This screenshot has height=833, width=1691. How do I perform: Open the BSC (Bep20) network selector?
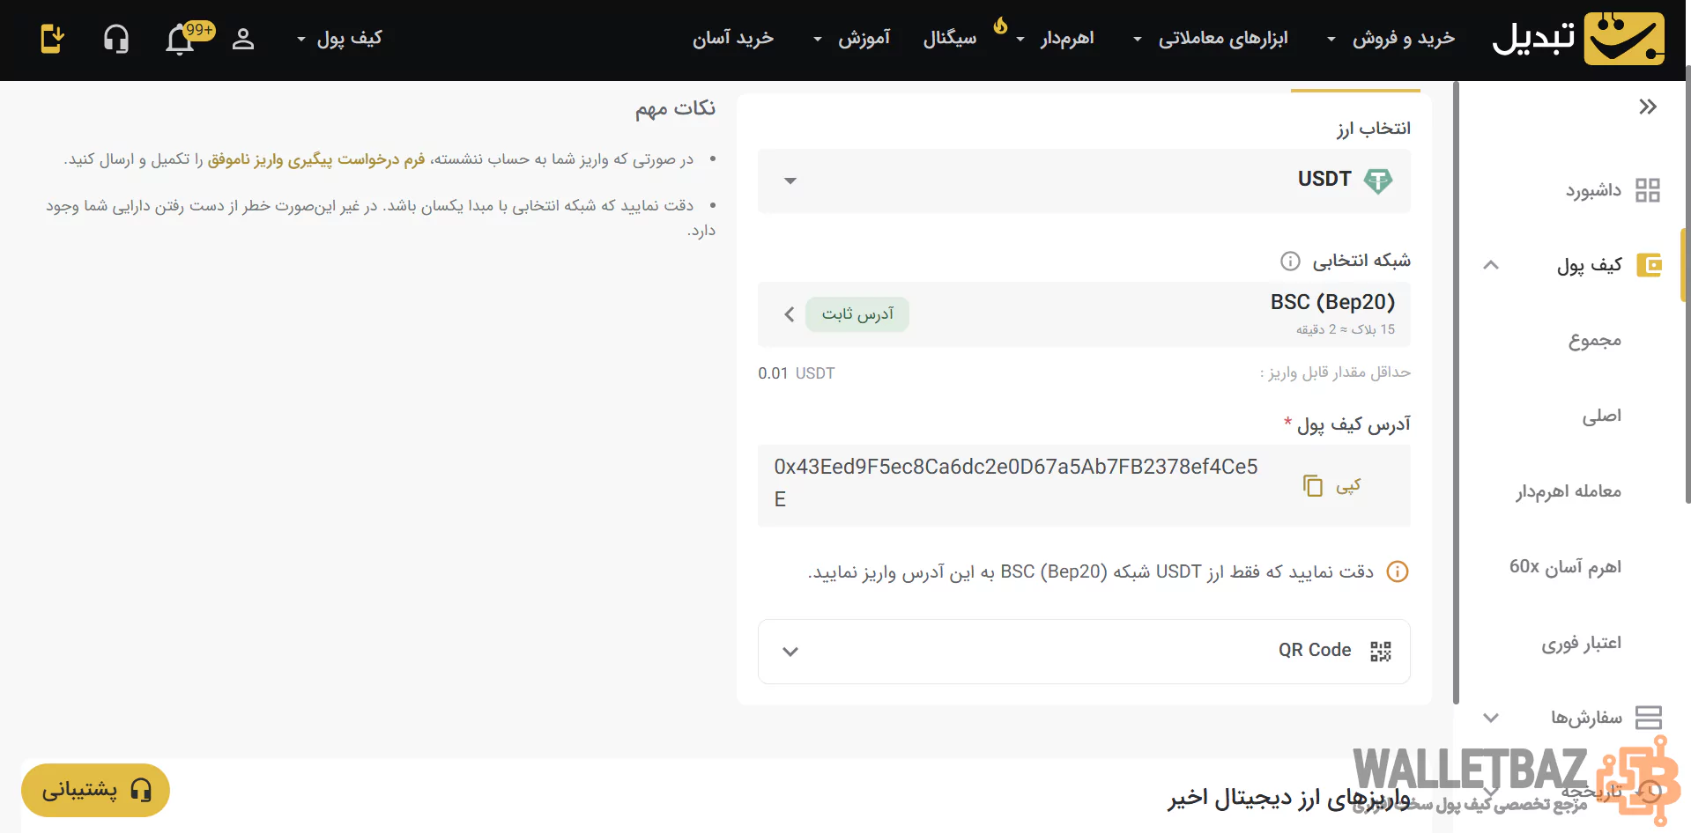coord(1083,314)
